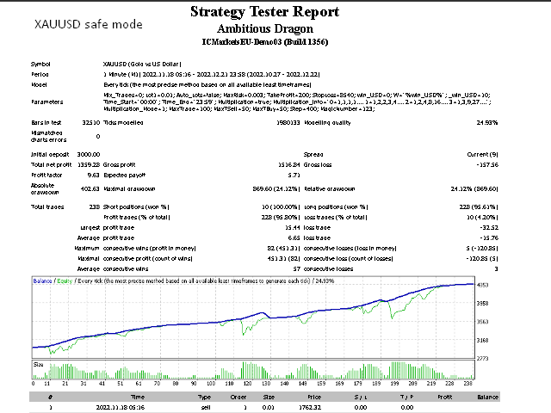Click the Type column header

point(204,396)
